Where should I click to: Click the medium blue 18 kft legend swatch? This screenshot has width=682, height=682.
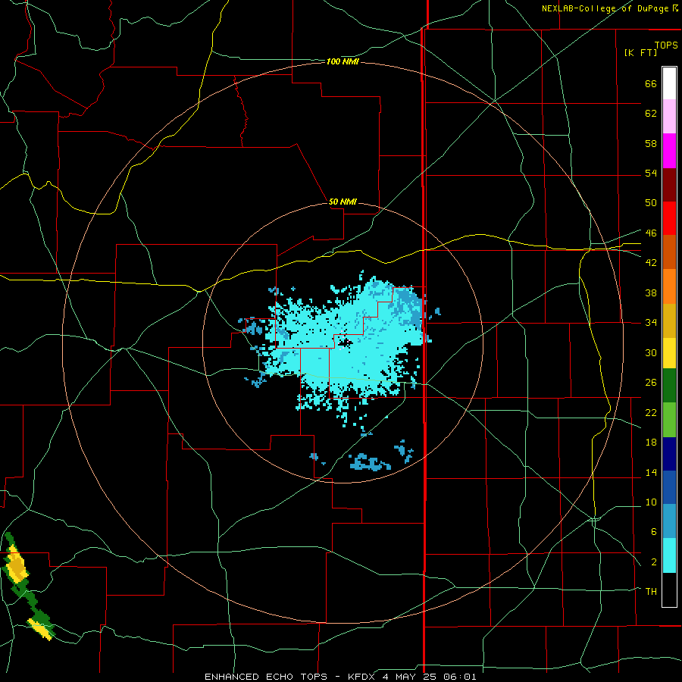point(669,487)
